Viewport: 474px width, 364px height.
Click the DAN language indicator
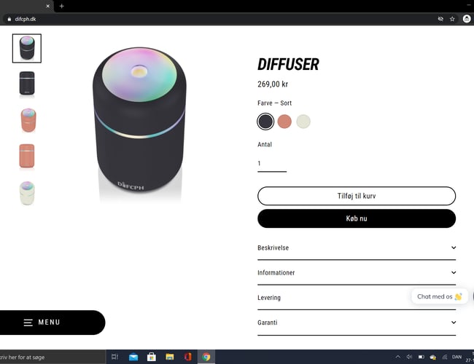point(456,357)
